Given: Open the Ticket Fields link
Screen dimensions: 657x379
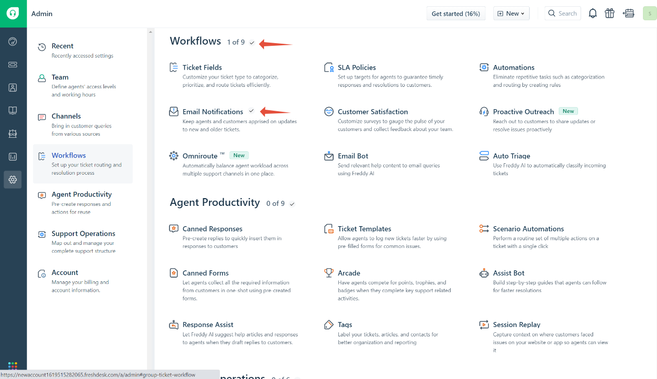Looking at the screenshot, I should point(202,68).
